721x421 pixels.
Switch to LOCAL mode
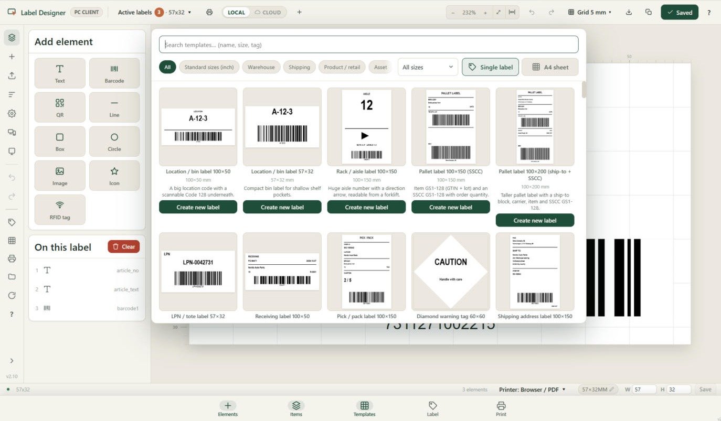coord(236,12)
